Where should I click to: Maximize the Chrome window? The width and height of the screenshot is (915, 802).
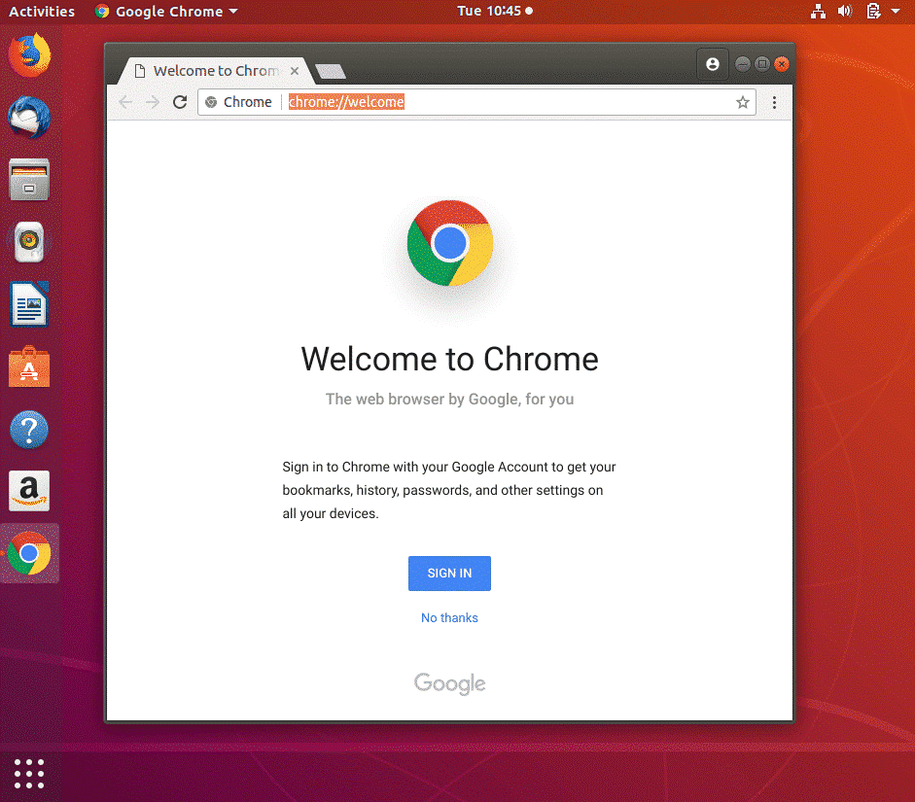(x=762, y=64)
